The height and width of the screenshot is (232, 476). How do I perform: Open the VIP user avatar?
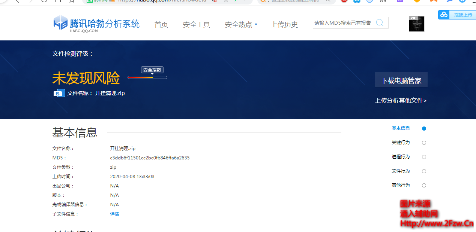[416, 24]
